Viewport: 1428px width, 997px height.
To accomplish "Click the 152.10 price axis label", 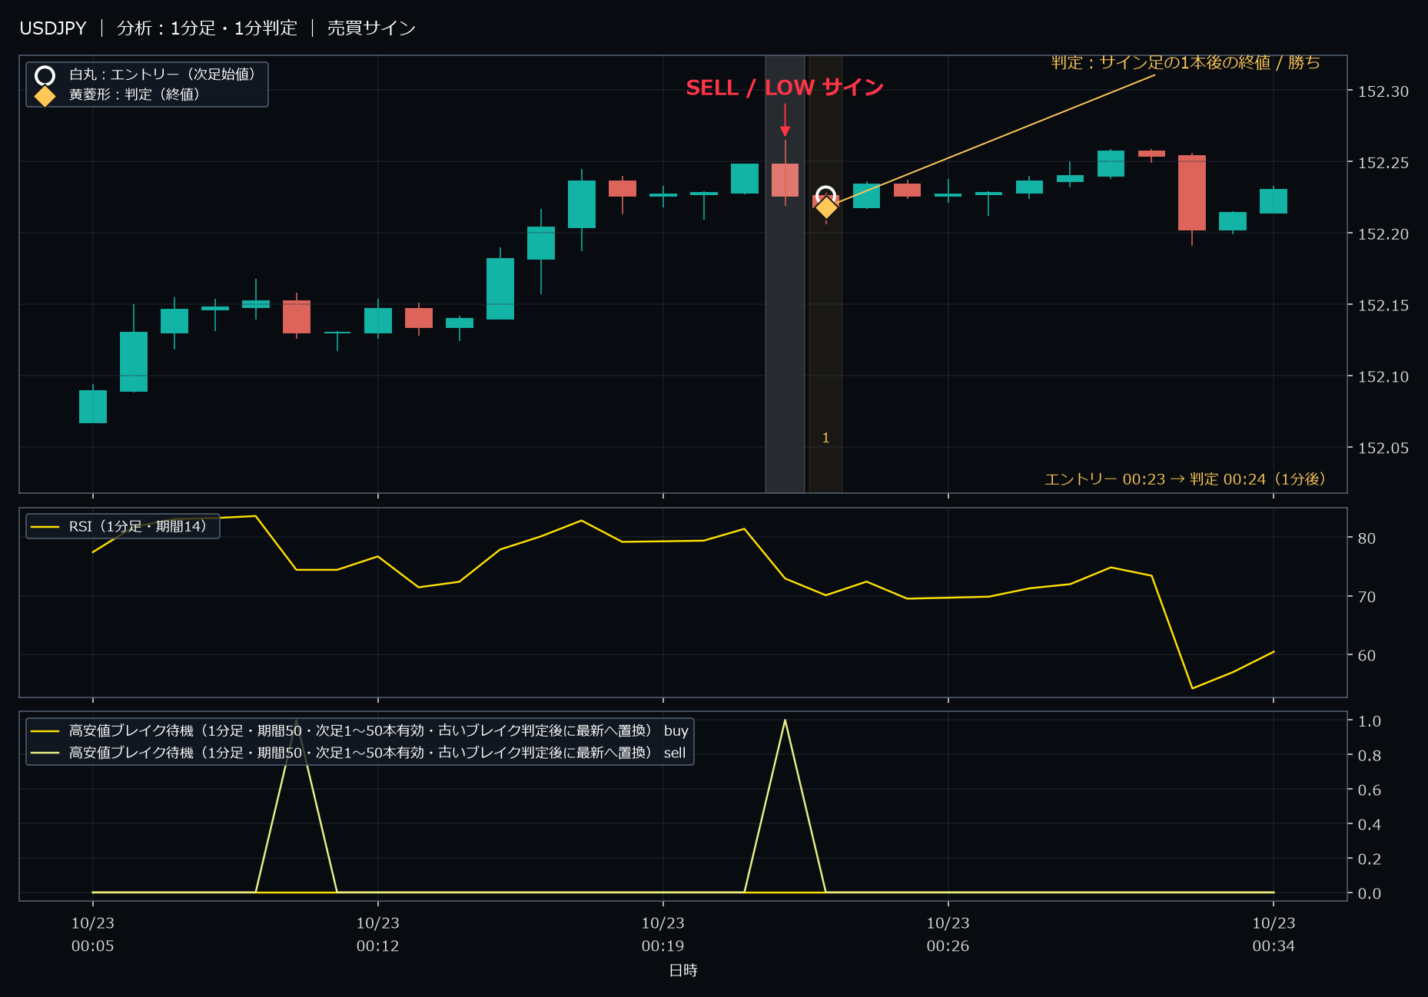I will 1383,377.
